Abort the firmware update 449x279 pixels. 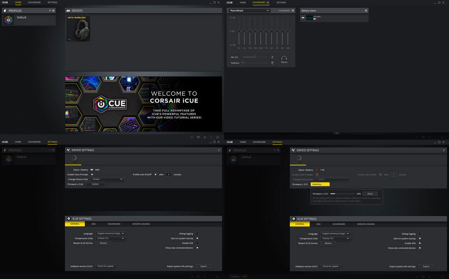(370, 194)
